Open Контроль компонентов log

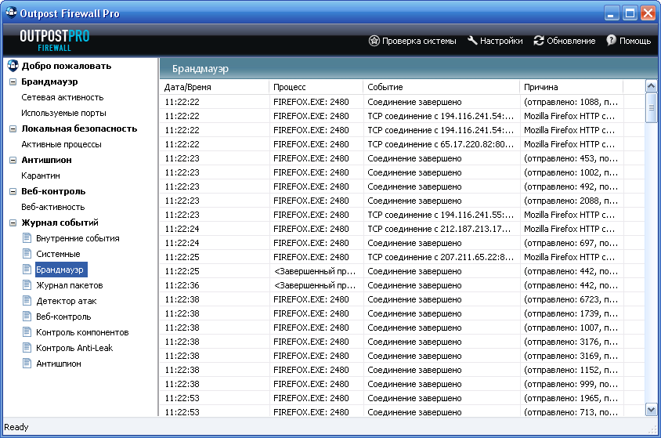coord(82,332)
